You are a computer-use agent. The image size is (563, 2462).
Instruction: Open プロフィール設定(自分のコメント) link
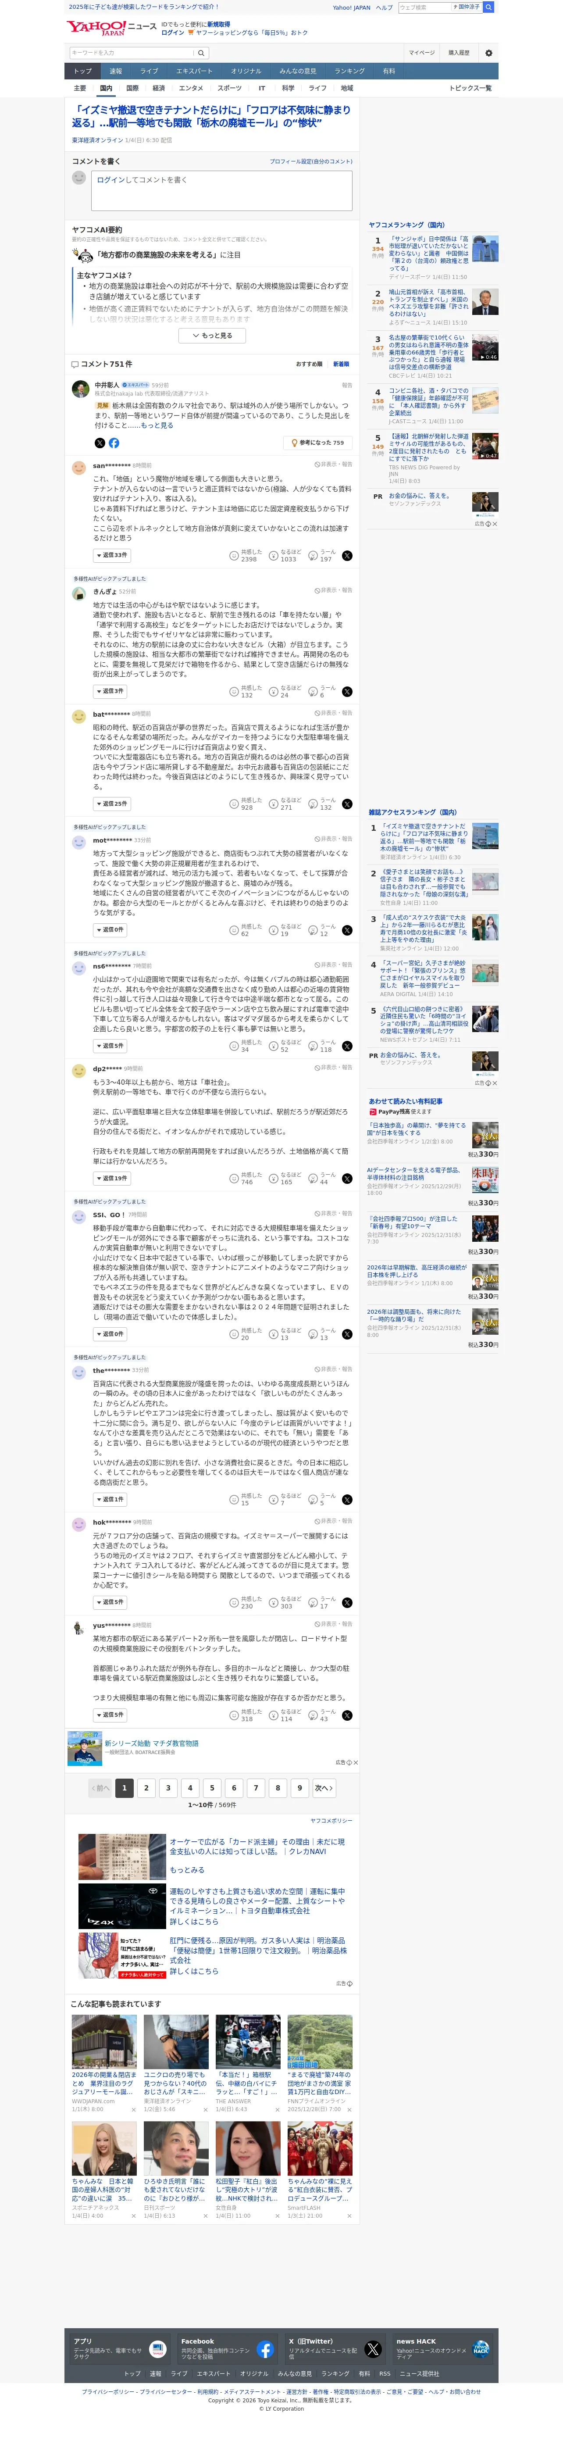coord(310,161)
